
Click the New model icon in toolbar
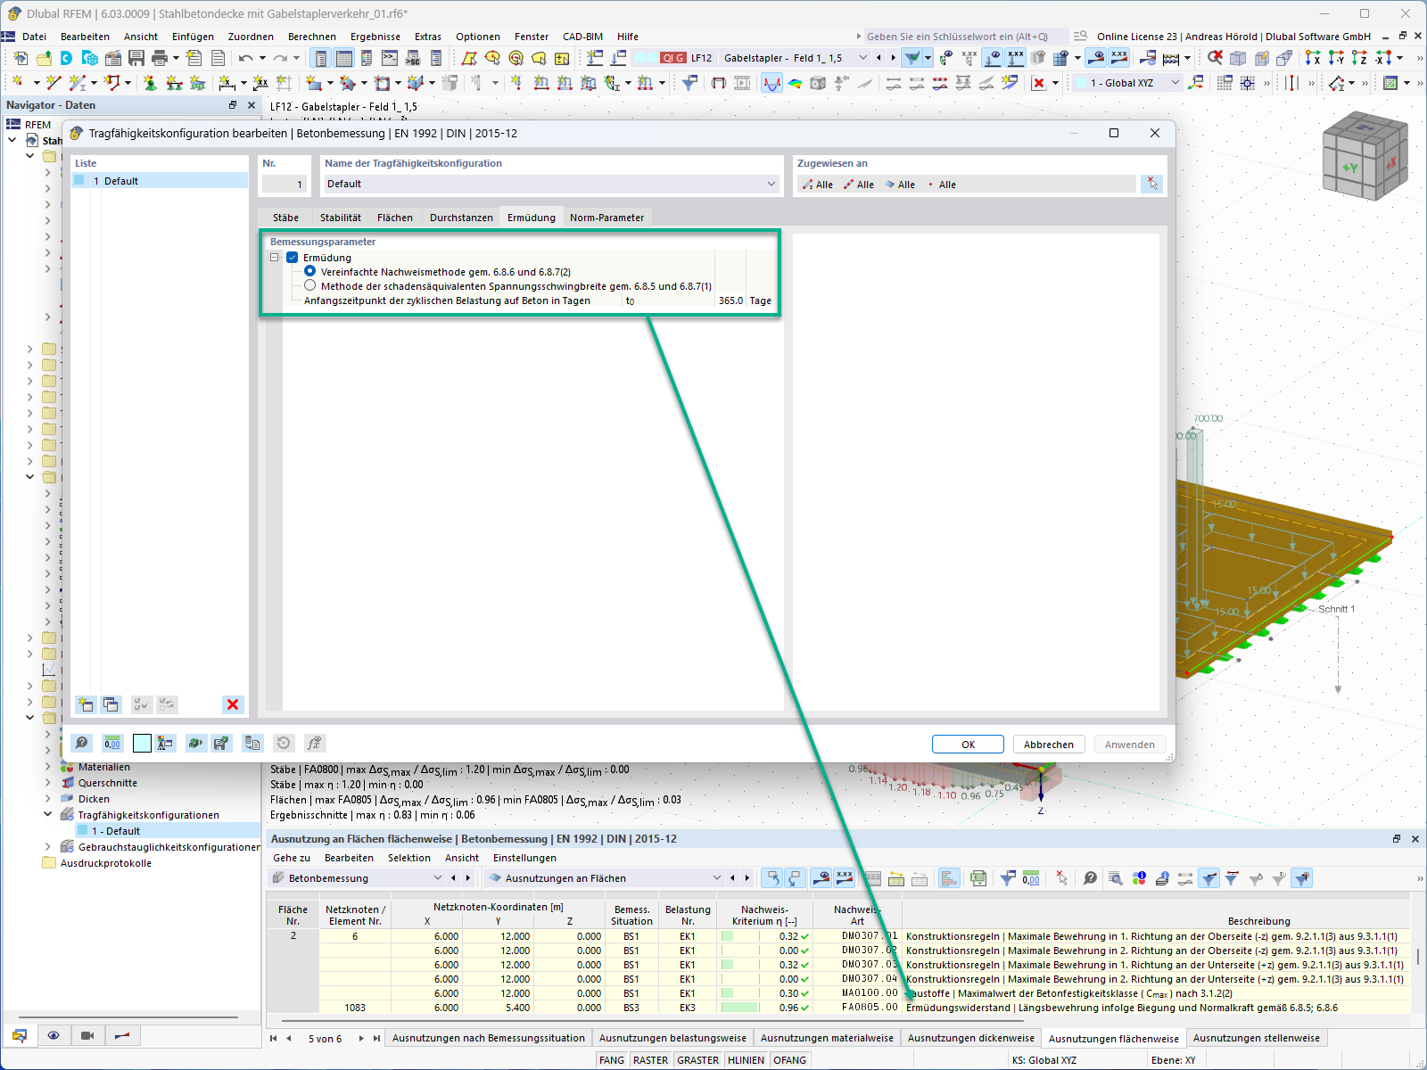(x=21, y=58)
